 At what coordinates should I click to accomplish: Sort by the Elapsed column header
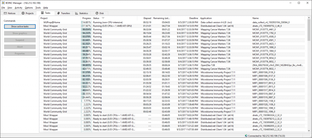pos(145,18)
